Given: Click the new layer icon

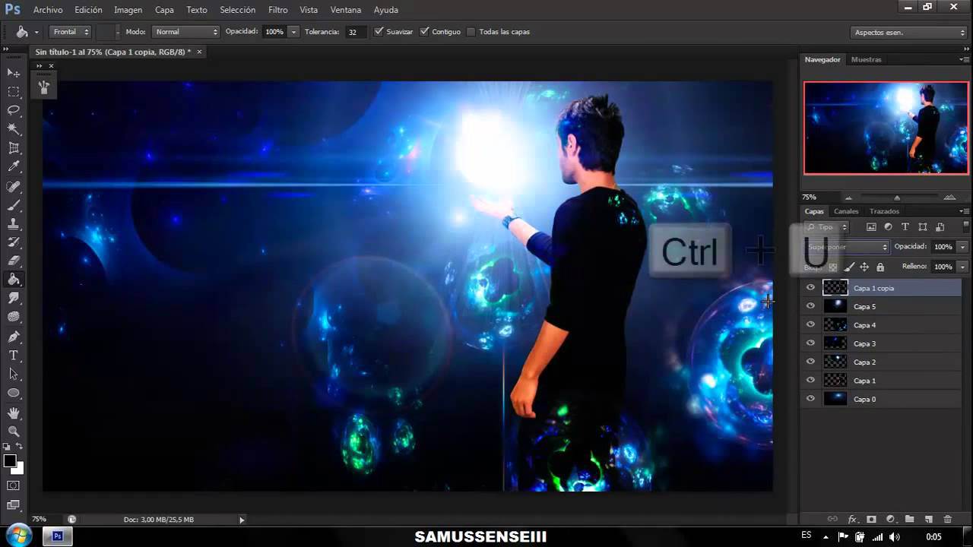Looking at the screenshot, I should [x=928, y=520].
